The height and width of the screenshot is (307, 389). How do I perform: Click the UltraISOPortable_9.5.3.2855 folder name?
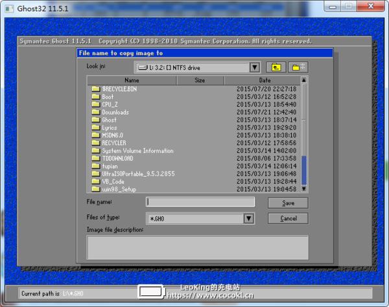pyautogui.click(x=138, y=174)
